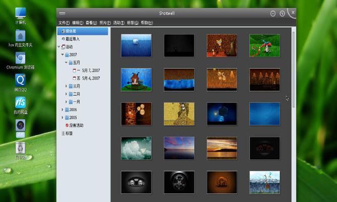Collapse the 2007 tree node

(63, 55)
